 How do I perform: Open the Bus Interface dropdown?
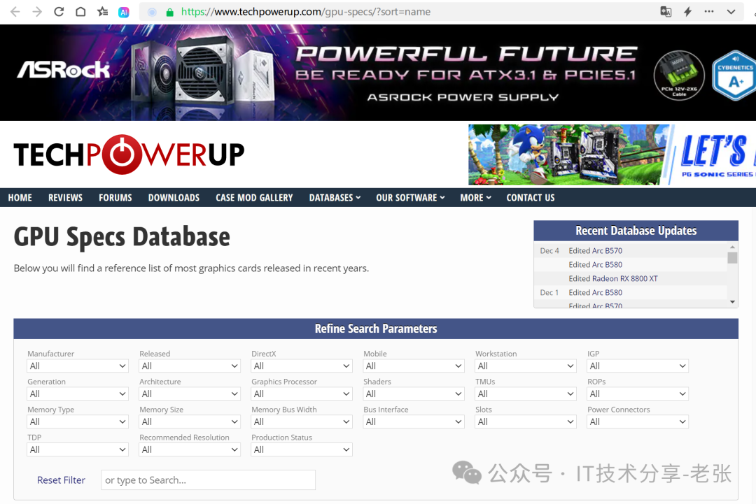point(414,422)
